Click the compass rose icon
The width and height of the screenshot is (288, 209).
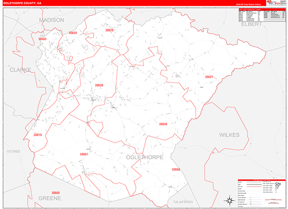click(x=229, y=200)
